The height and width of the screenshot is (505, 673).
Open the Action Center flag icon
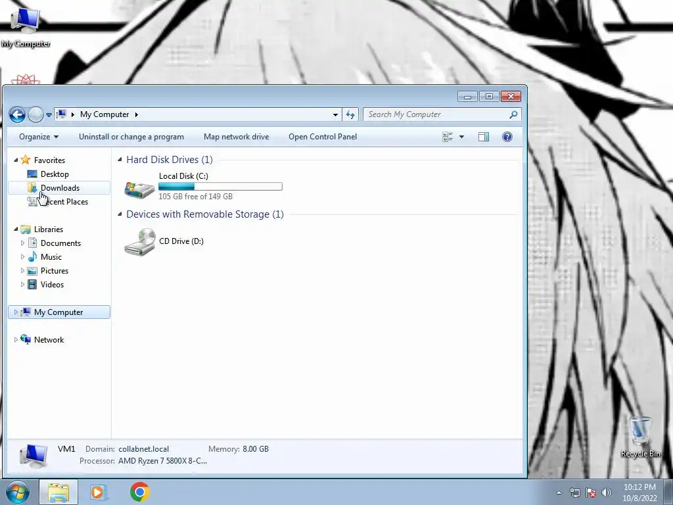coord(591,493)
